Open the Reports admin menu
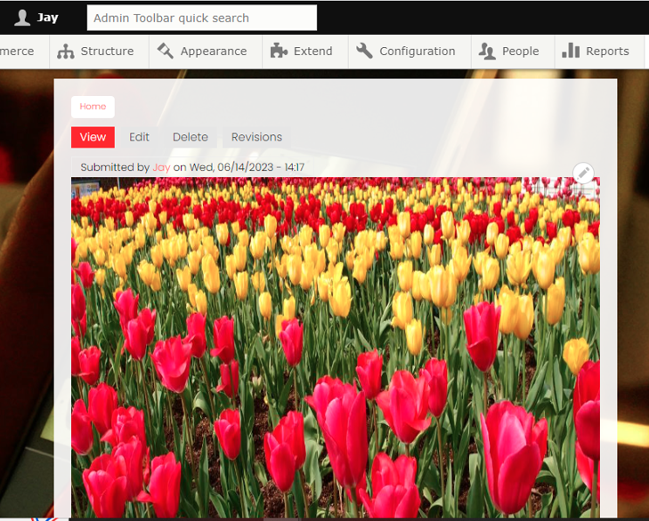Viewport: 649px width, 521px height. (x=599, y=52)
